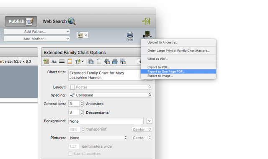Toggle the Use silhouettes checkbox
268x159 pixels.
(70, 154)
